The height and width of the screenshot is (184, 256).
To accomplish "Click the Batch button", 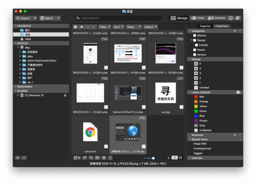I will tap(50, 18).
